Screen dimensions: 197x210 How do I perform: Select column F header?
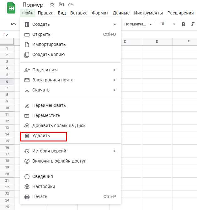point(185,41)
